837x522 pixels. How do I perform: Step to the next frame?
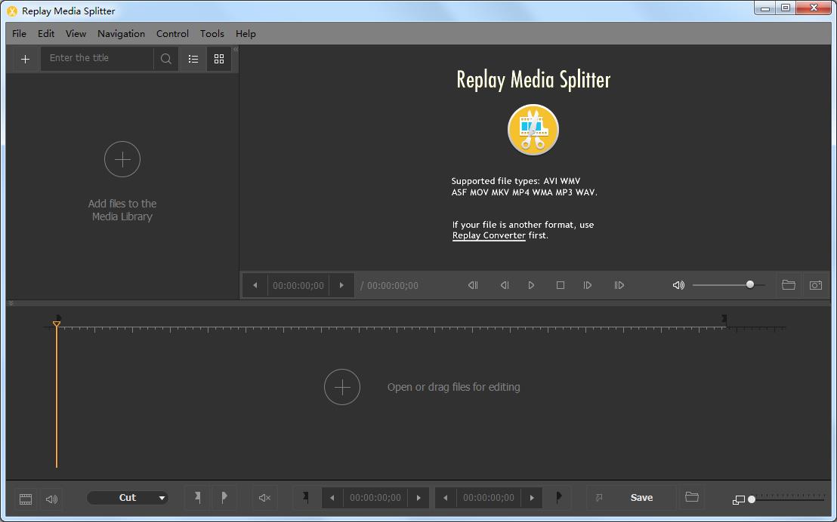coord(588,285)
